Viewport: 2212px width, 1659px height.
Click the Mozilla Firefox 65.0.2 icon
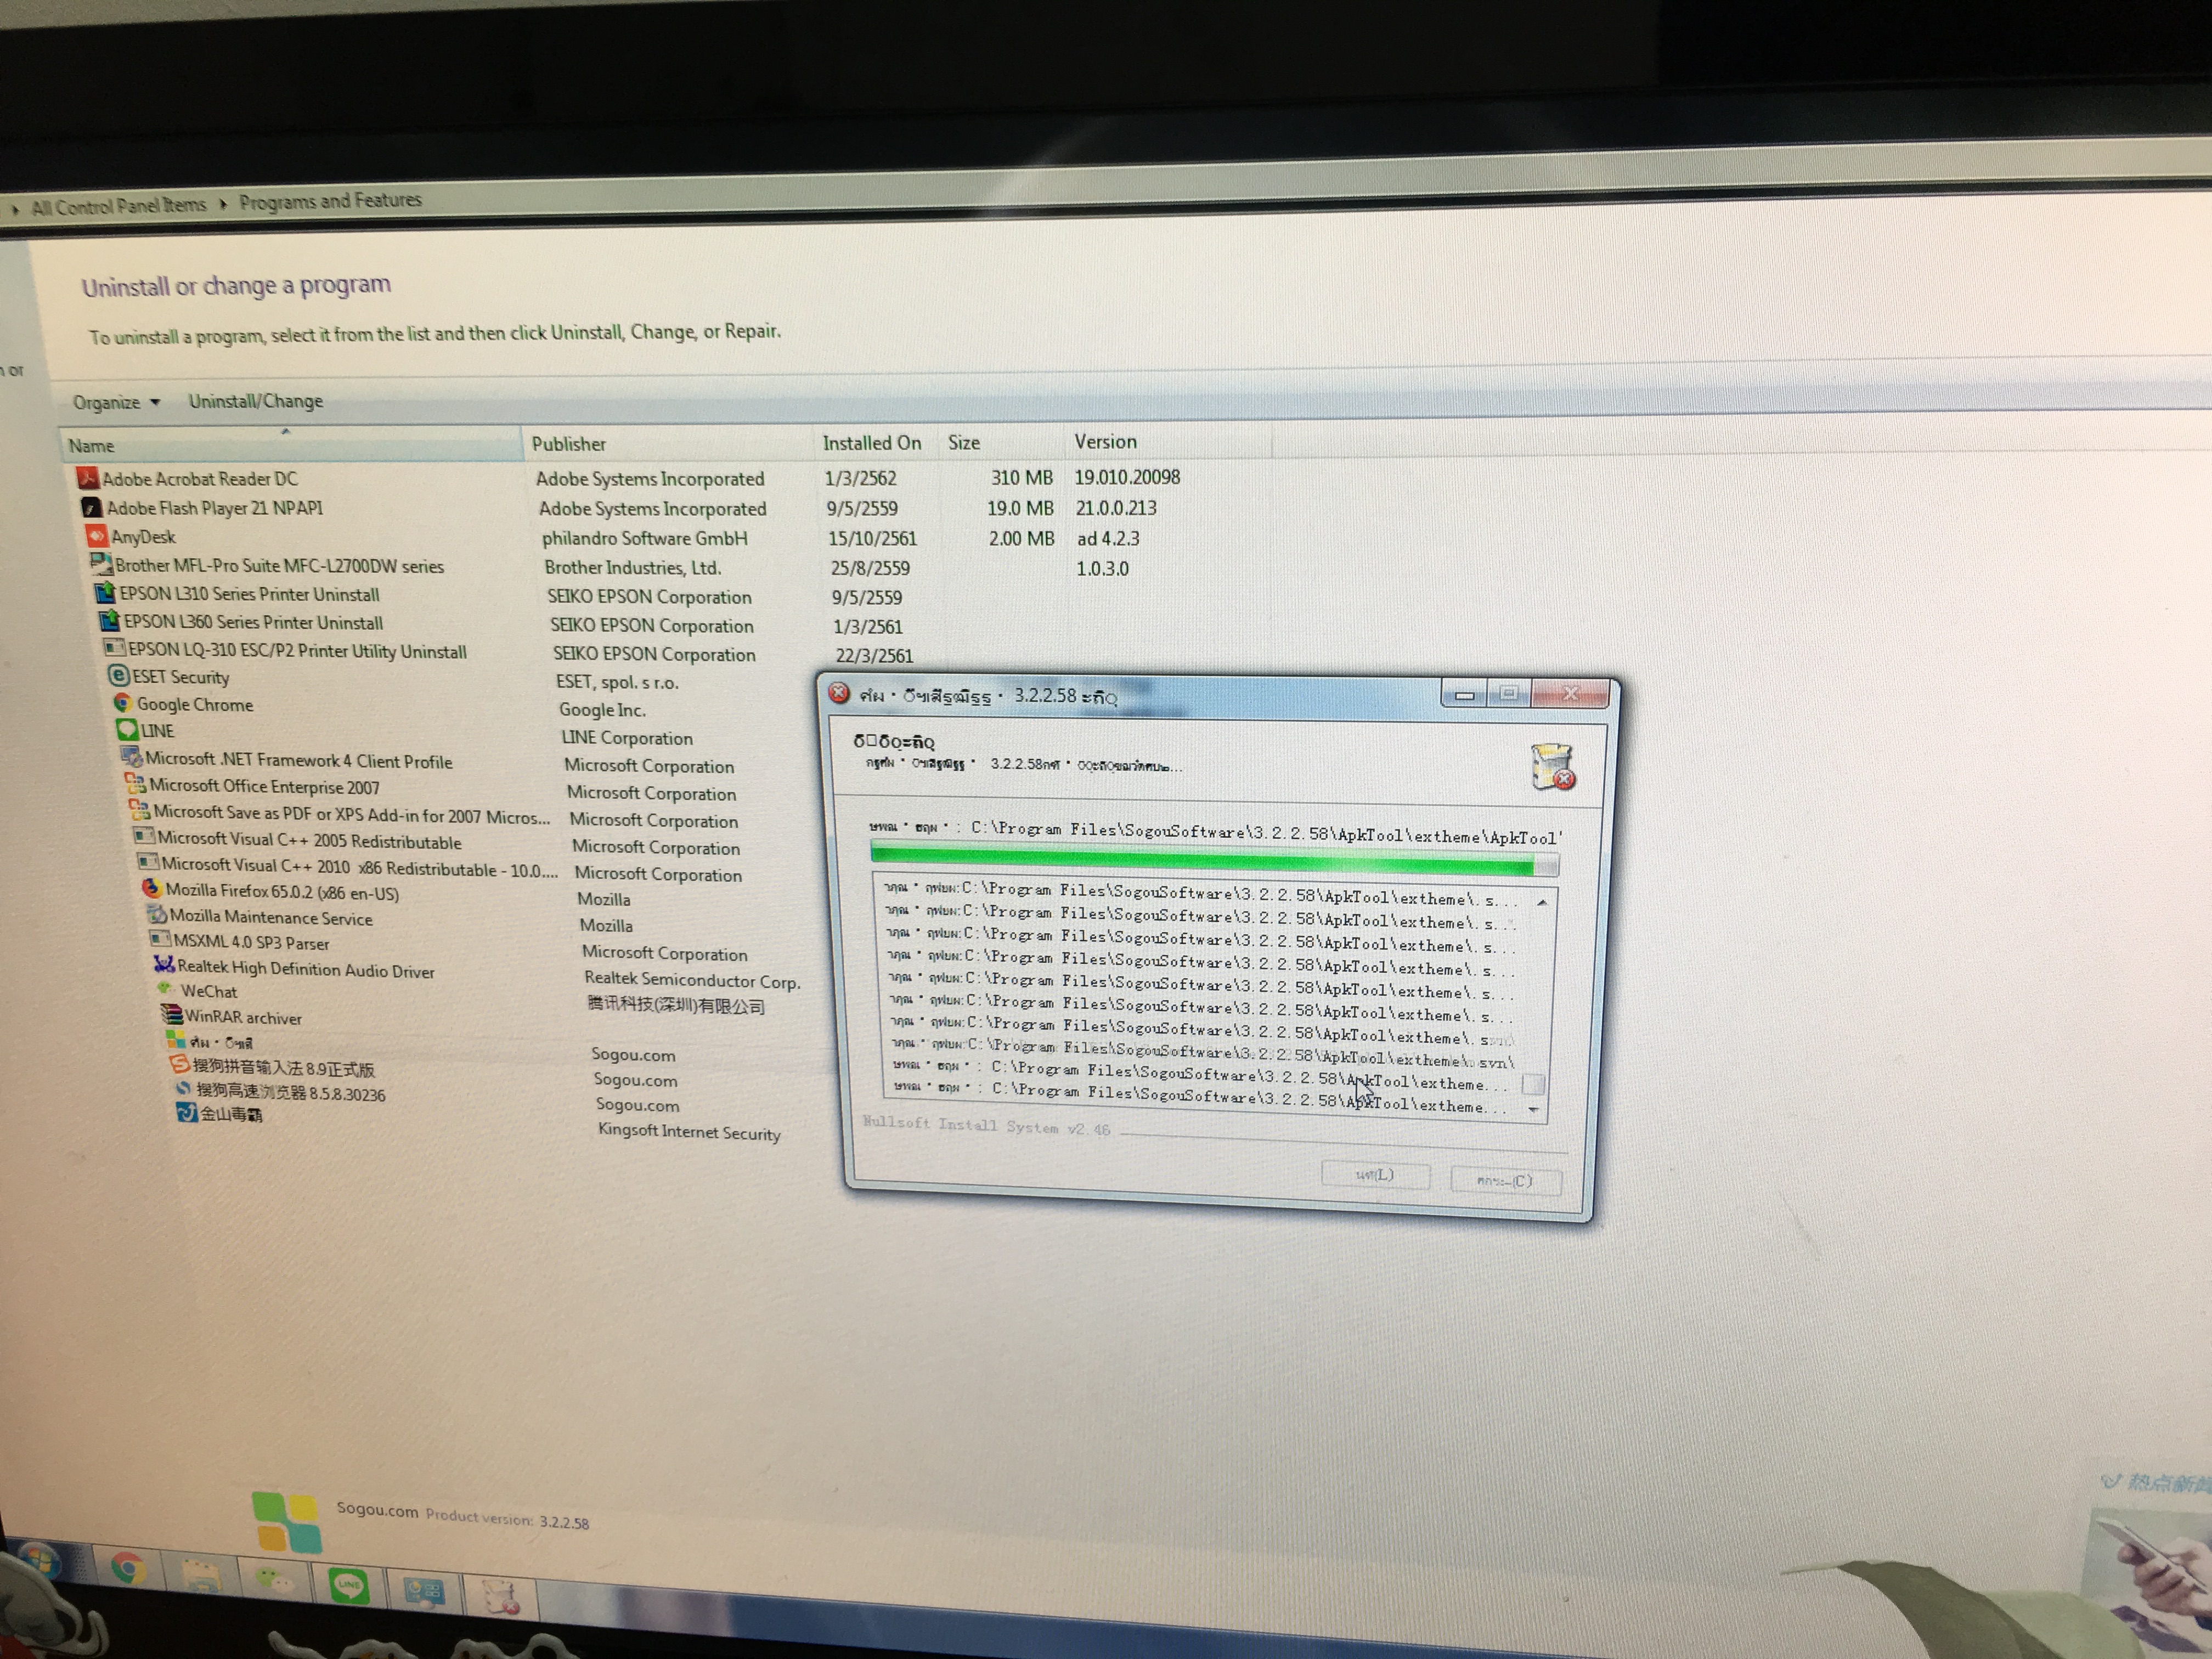pyautogui.click(x=151, y=888)
